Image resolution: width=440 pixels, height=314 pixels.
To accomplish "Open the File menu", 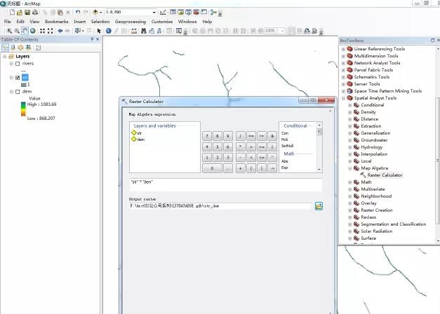I will coord(7,22).
